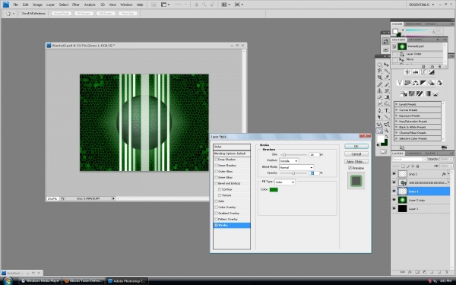456x285 pixels.
Task: Expand the Channel Mixer Presets list
Action: pos(397,132)
